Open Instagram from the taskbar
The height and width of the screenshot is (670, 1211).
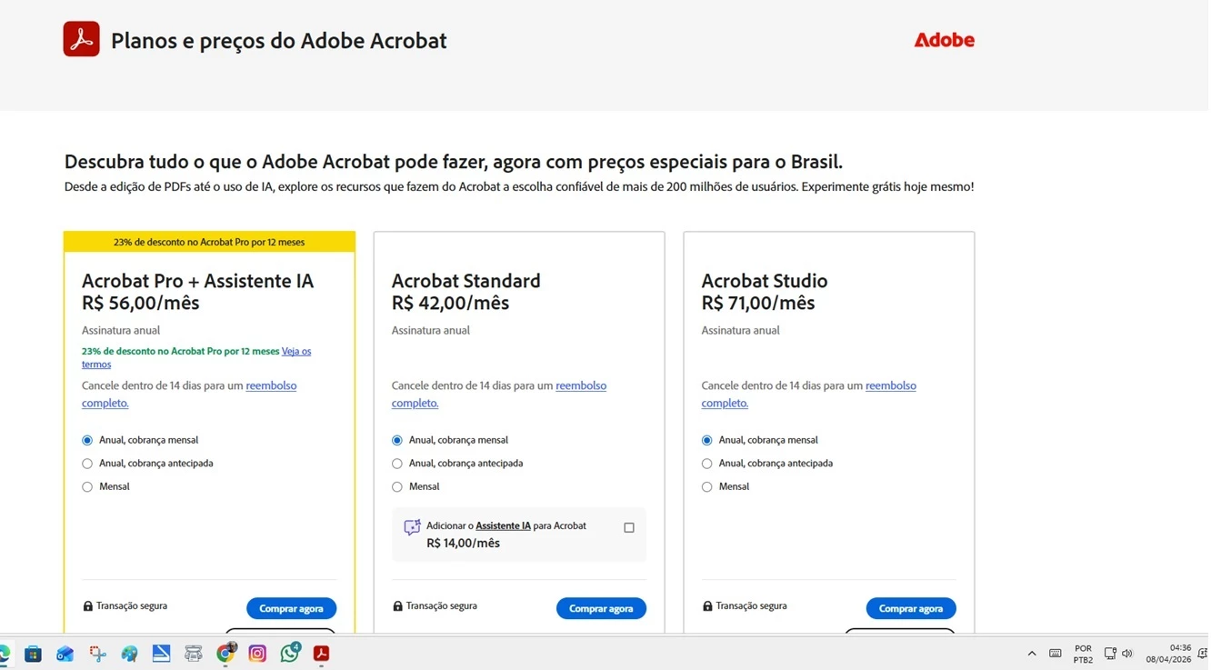(257, 654)
